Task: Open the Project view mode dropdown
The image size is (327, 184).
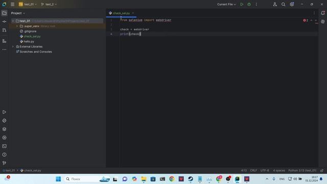Action: (18, 13)
